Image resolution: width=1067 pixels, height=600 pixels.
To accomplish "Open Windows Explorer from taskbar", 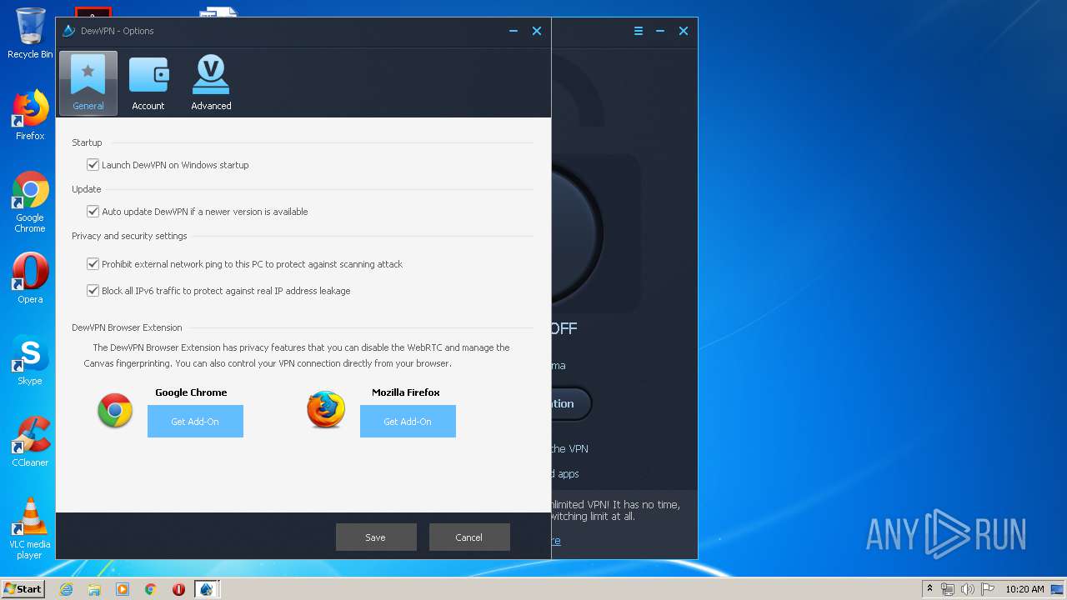I will pos(94,589).
